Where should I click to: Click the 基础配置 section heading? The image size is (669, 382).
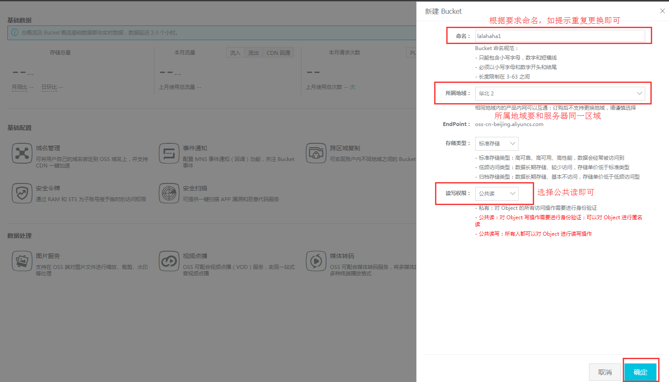point(19,128)
